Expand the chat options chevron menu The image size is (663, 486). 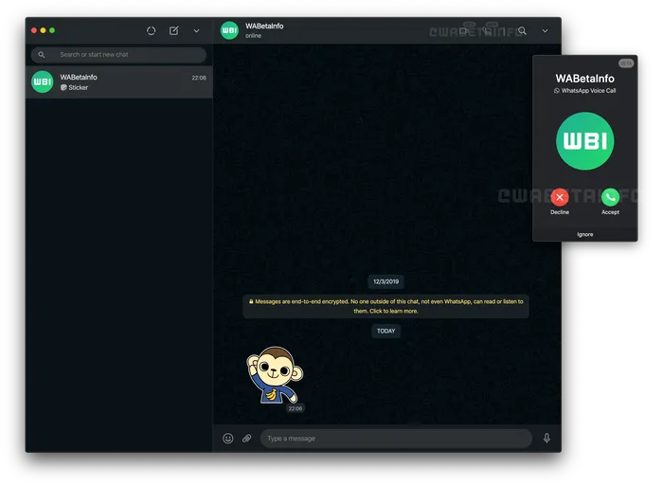[545, 30]
